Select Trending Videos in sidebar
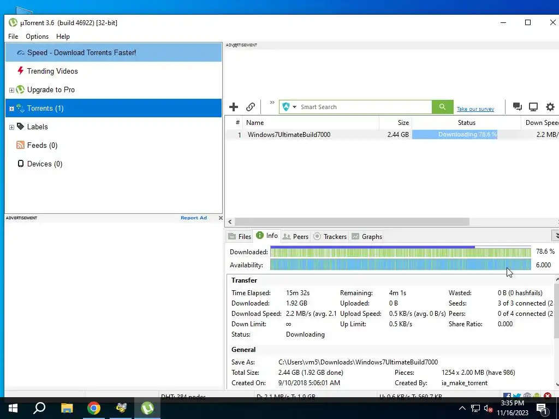 coord(114,71)
